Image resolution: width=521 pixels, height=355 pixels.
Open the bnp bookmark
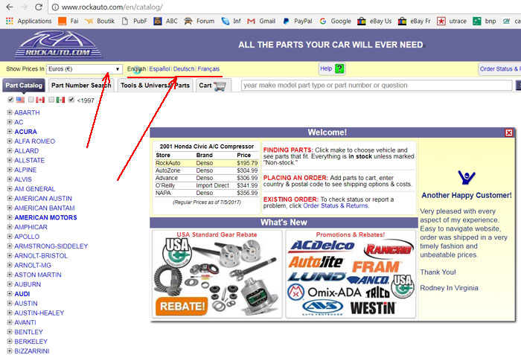485,21
